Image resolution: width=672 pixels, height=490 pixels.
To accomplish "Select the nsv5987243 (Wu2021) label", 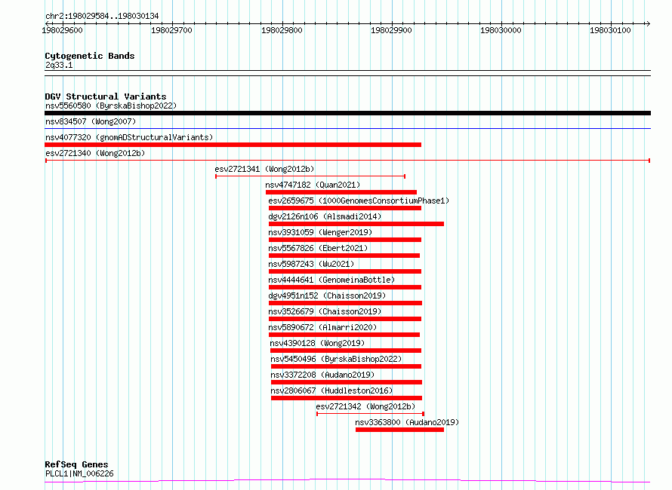I will pos(311,264).
